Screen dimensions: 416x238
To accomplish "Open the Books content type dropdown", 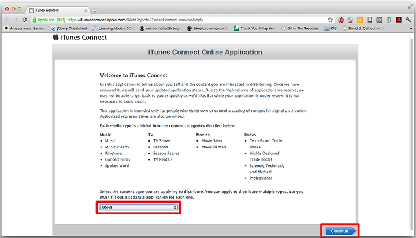I will 139,207.
